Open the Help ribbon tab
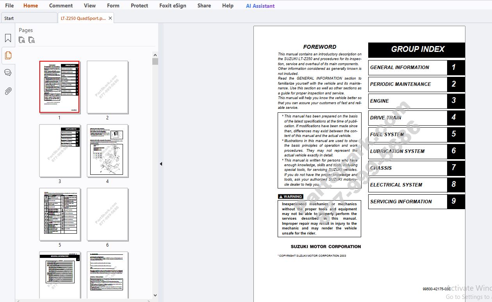Screen dimensions: 492x302 [228, 5]
